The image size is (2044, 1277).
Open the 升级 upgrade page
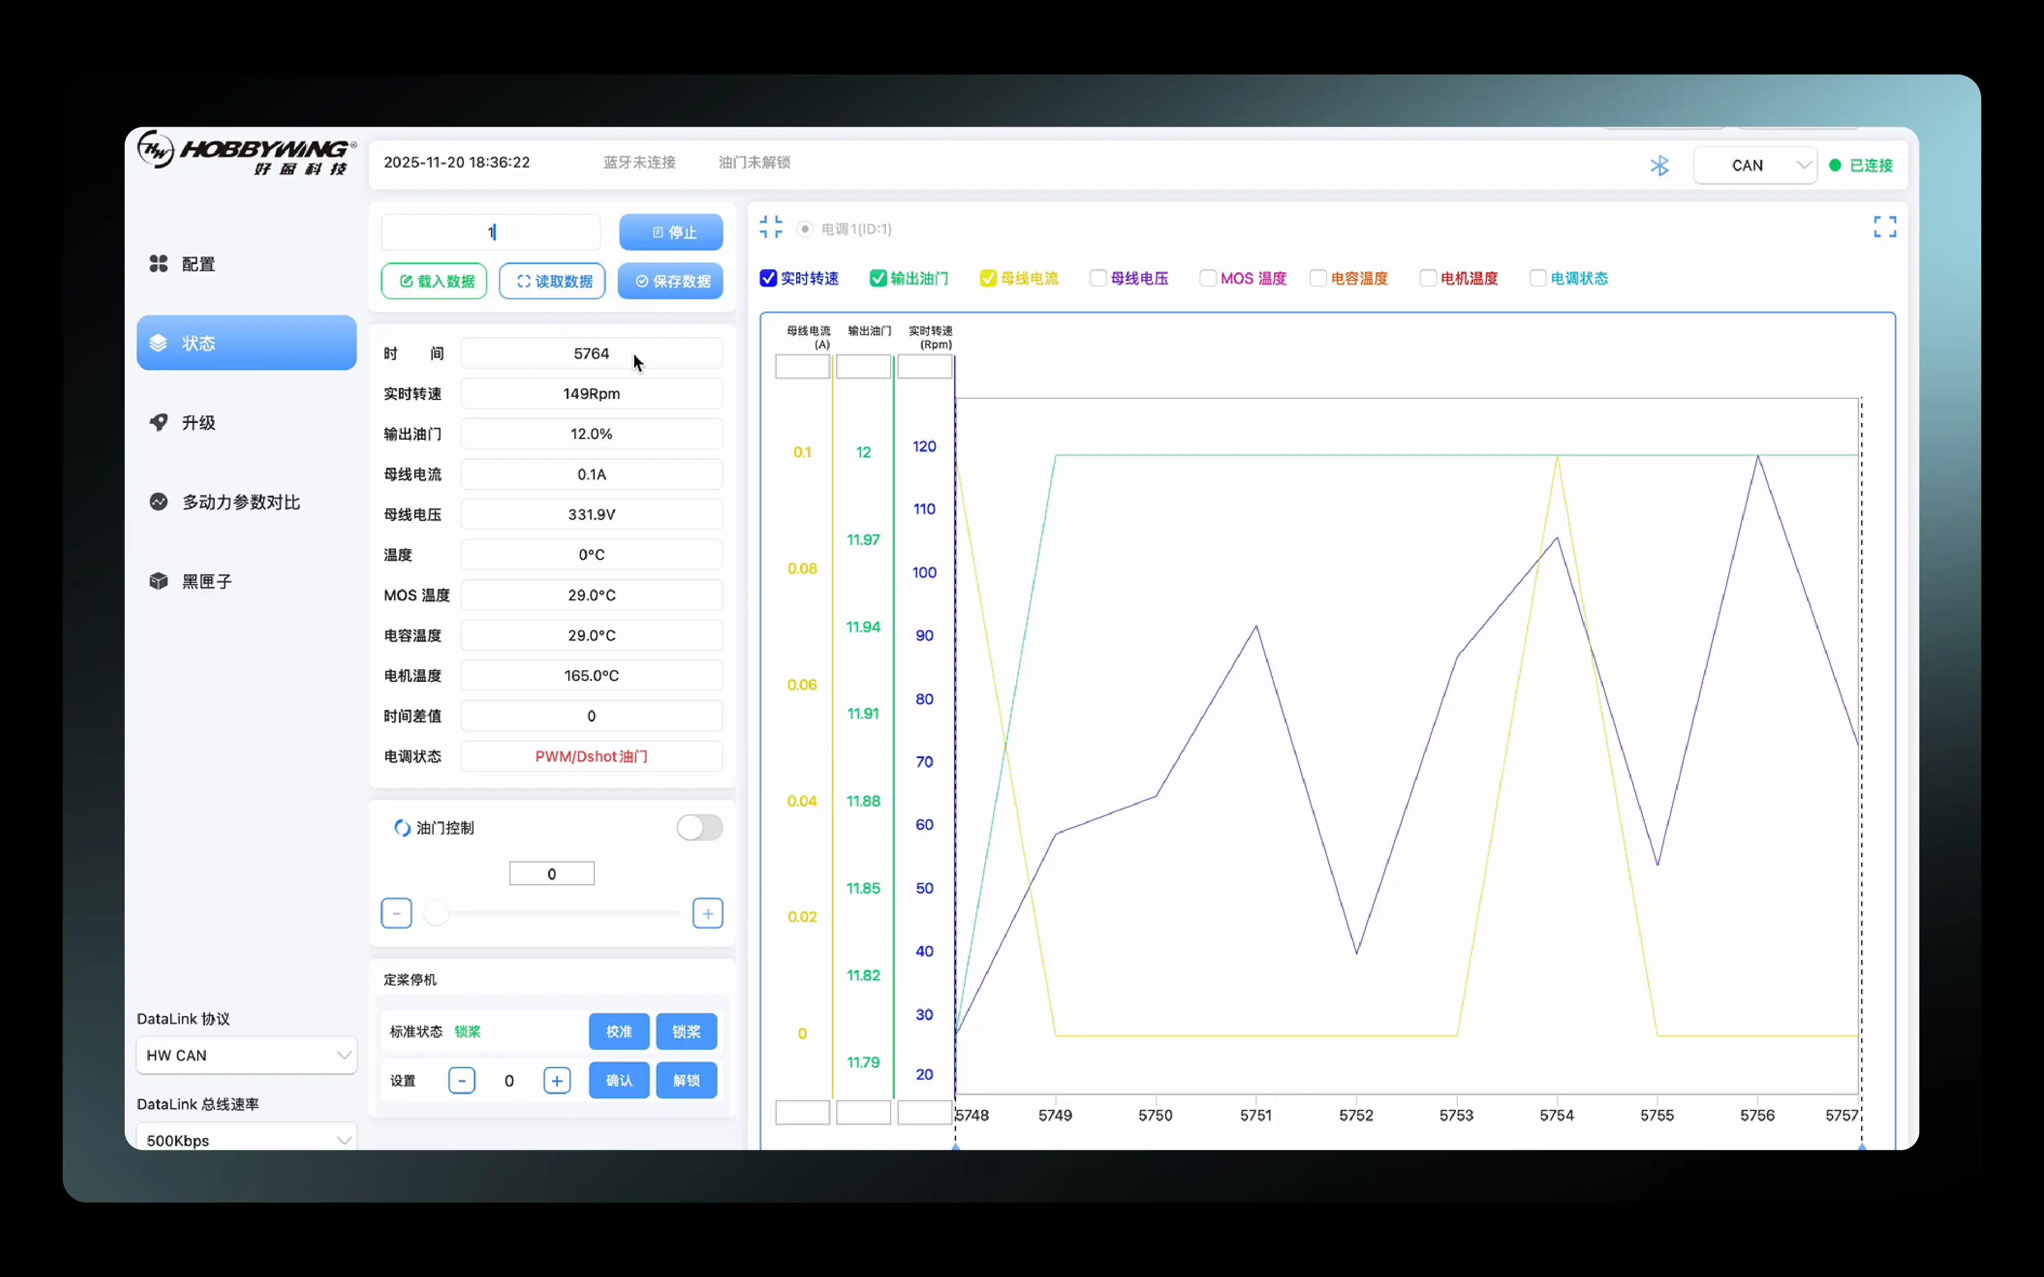247,422
